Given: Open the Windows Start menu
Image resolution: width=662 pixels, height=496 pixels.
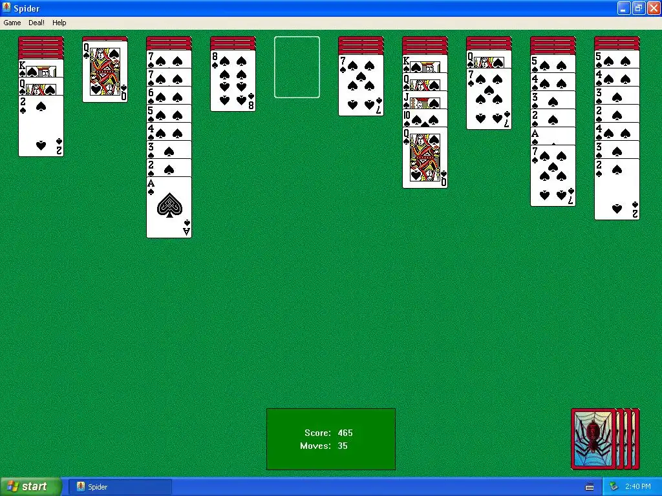Looking at the screenshot, I should pyautogui.click(x=31, y=487).
